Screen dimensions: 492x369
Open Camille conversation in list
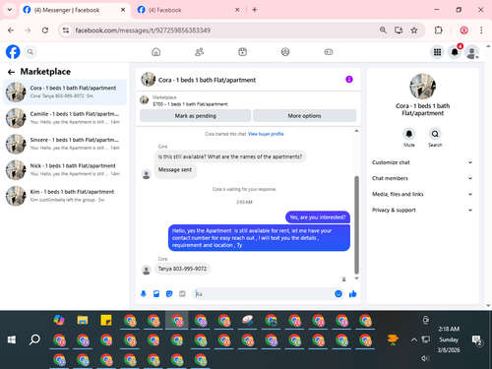point(65,118)
